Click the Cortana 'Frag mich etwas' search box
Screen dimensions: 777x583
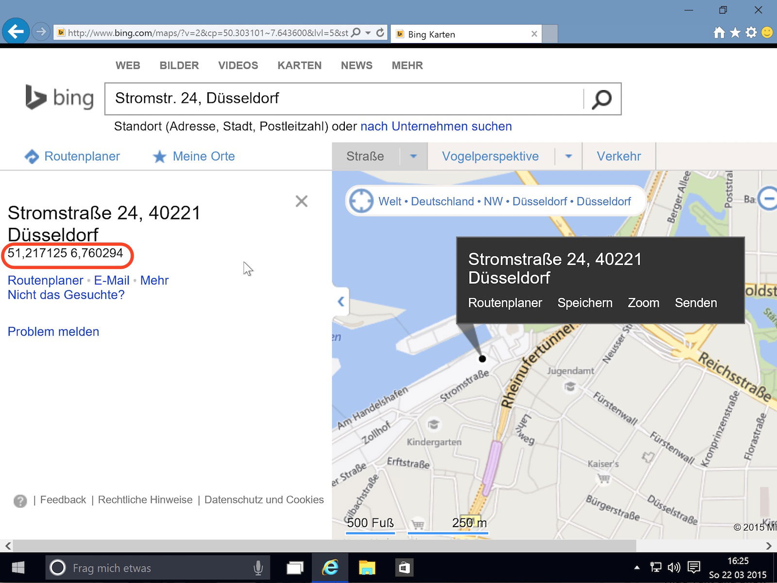(158, 568)
